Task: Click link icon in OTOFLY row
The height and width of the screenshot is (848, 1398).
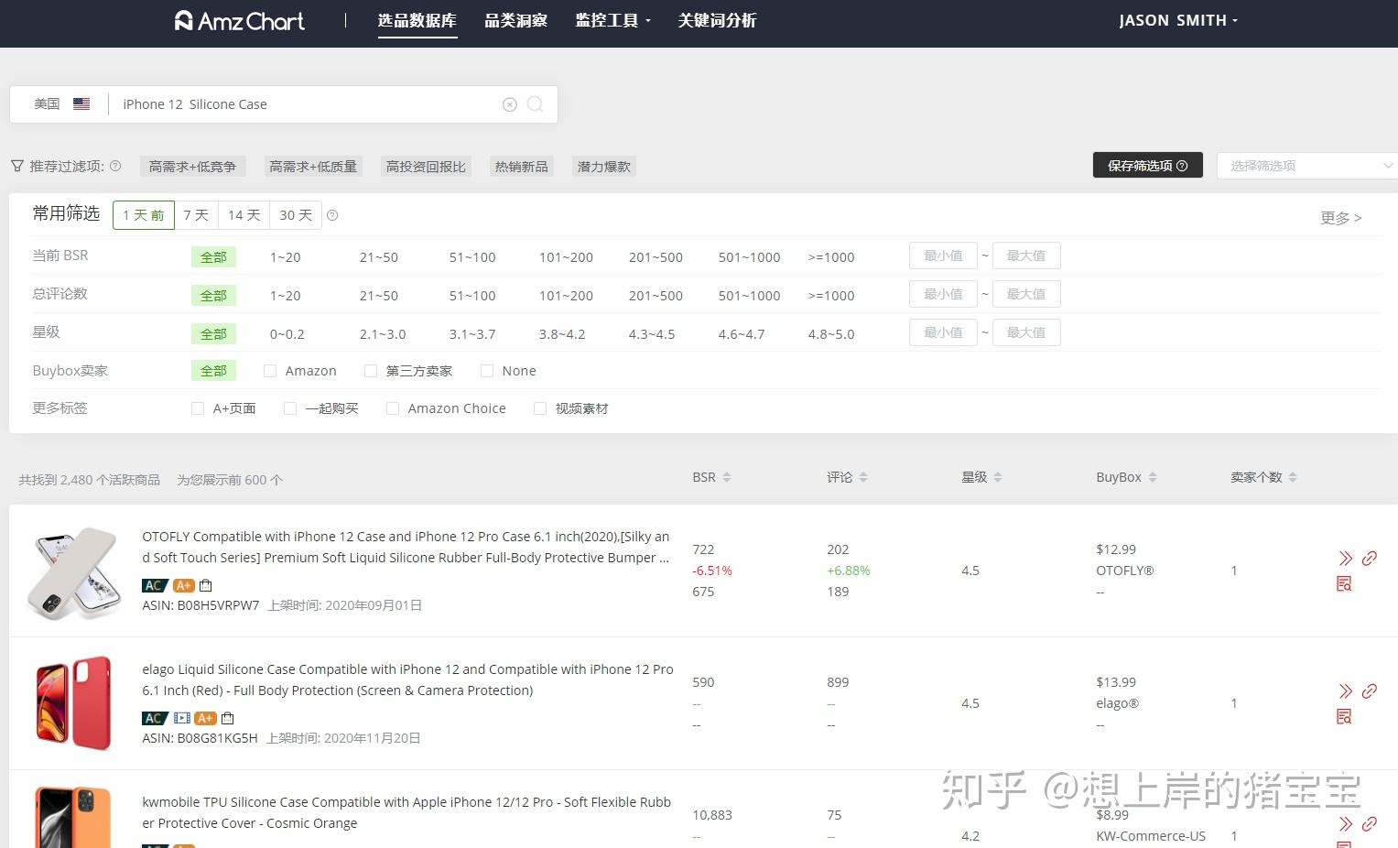Action: (x=1370, y=558)
